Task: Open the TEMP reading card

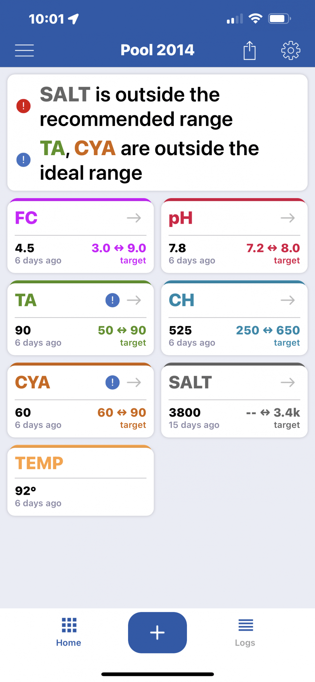Action: 81,480
